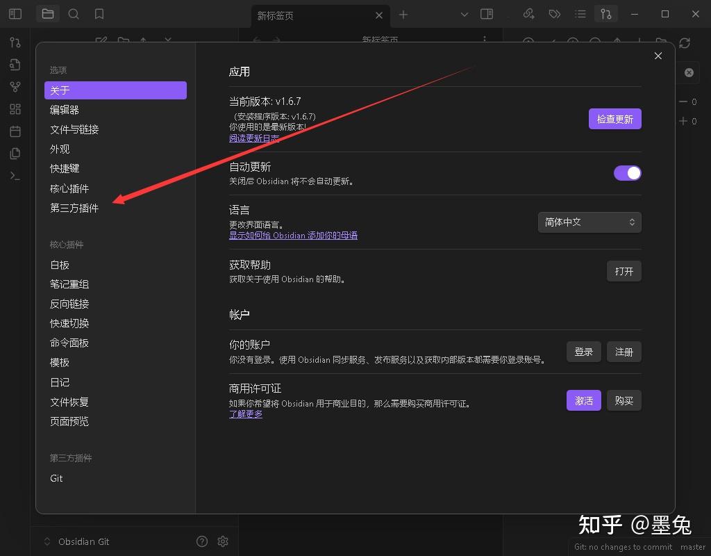Open the Git source control sidebar icon
The image size is (711, 556).
(15, 42)
